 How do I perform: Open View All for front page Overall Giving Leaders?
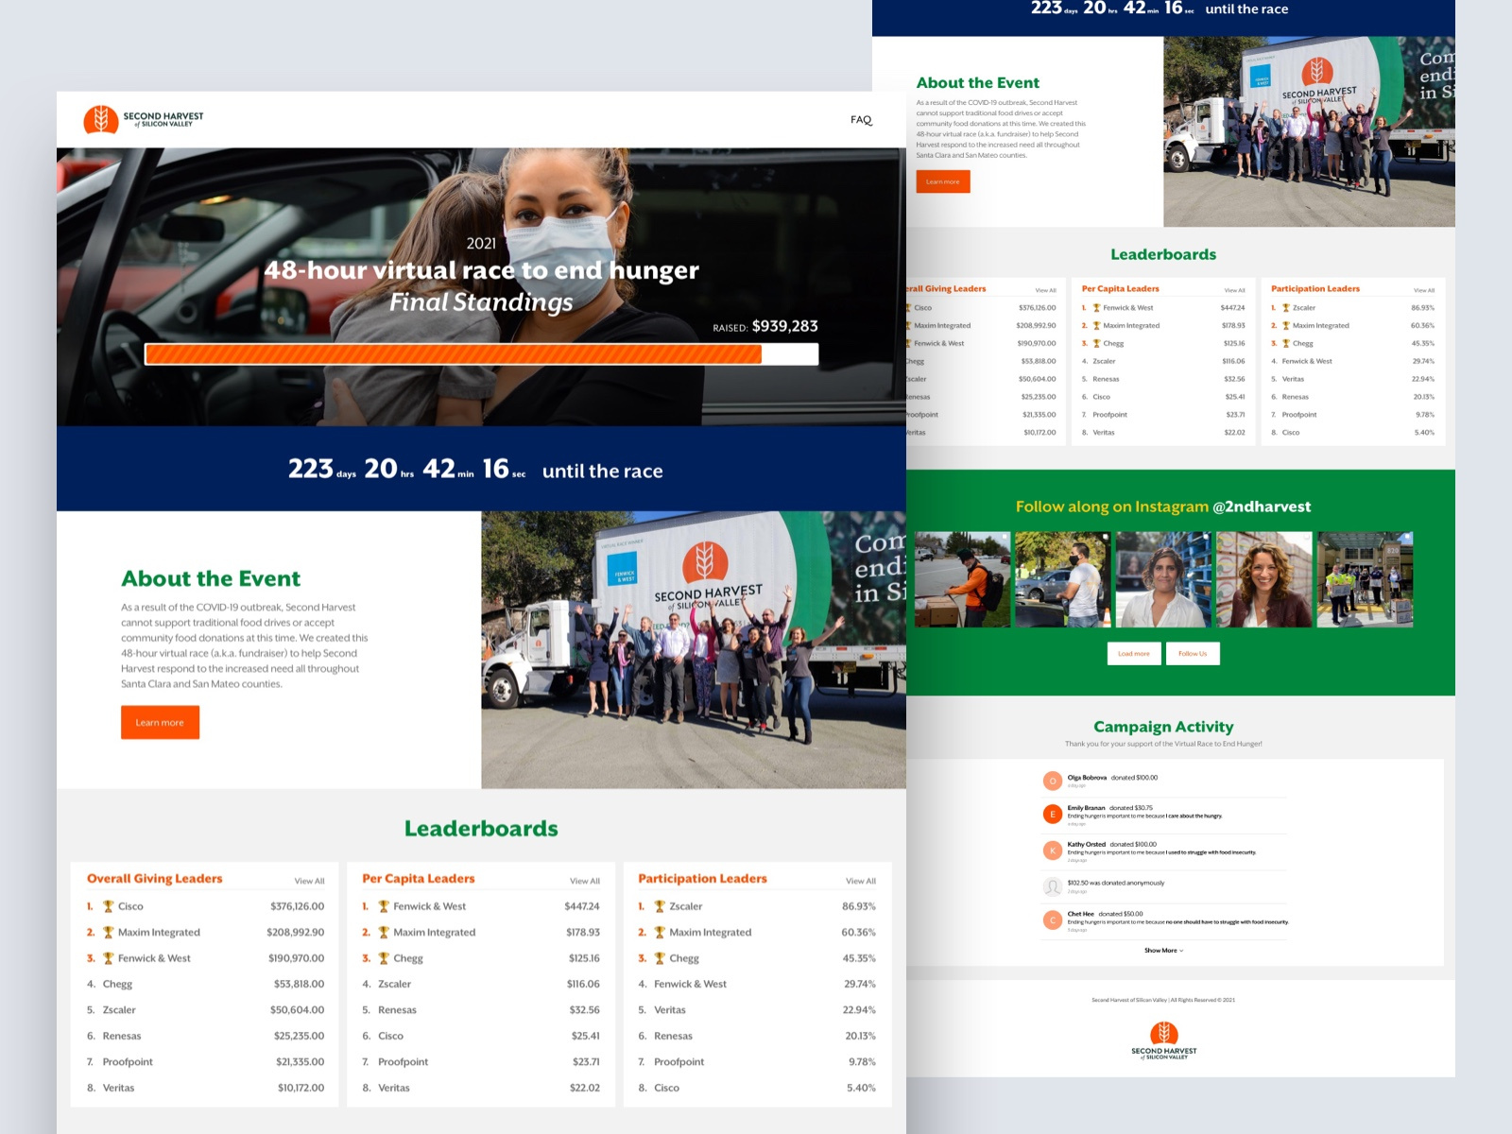point(309,881)
